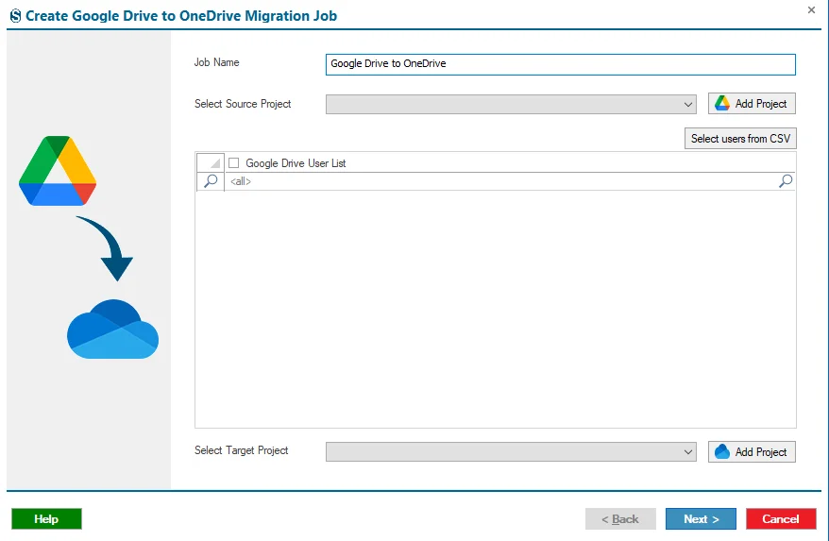Click the Google Drive logo in sidebar
The height and width of the screenshot is (541, 829).
58,171
